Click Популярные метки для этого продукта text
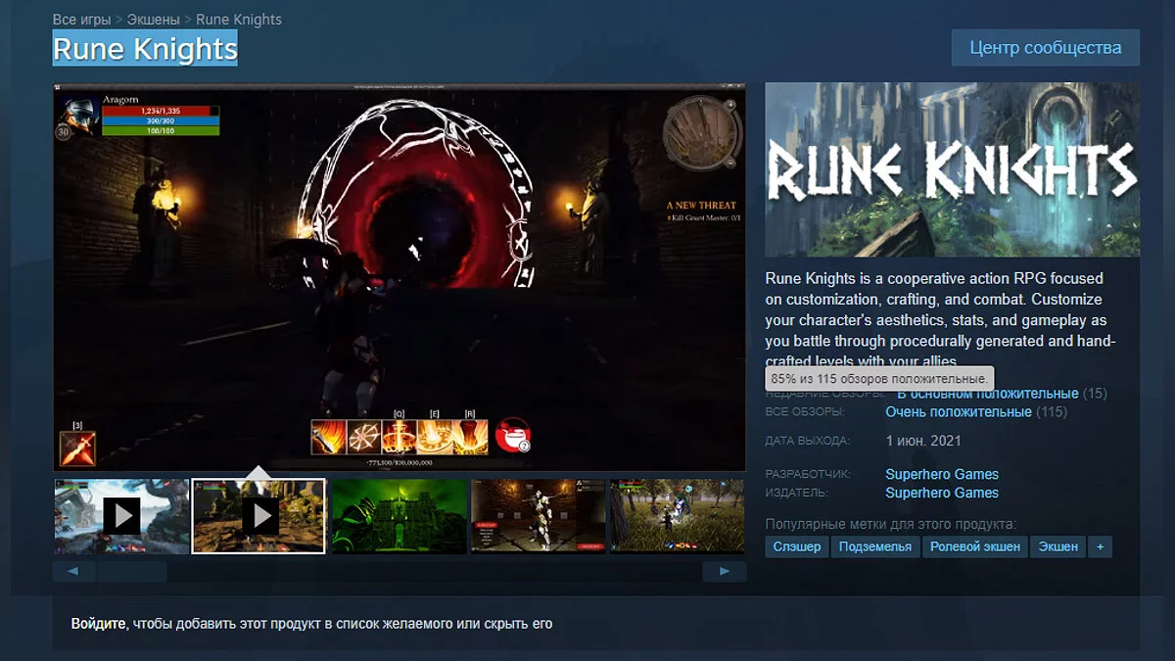The height and width of the screenshot is (661, 1175). tap(891, 524)
